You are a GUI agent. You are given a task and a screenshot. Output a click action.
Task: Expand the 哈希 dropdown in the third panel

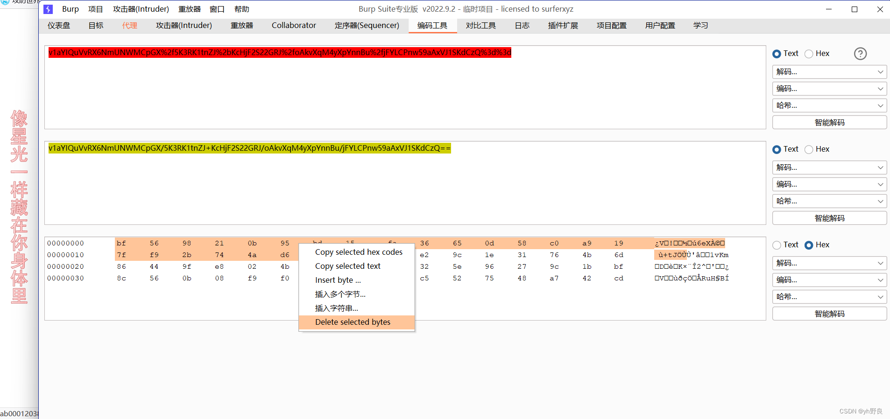point(829,297)
